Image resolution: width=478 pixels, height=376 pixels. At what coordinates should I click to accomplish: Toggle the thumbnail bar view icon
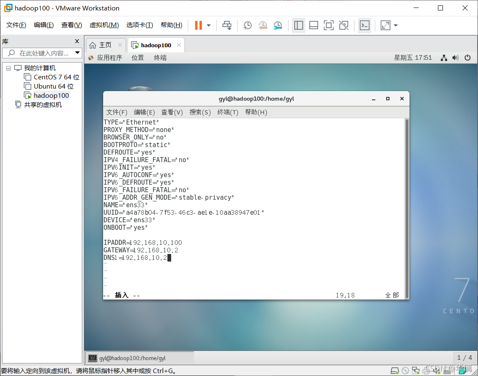pyautogui.click(x=314, y=25)
